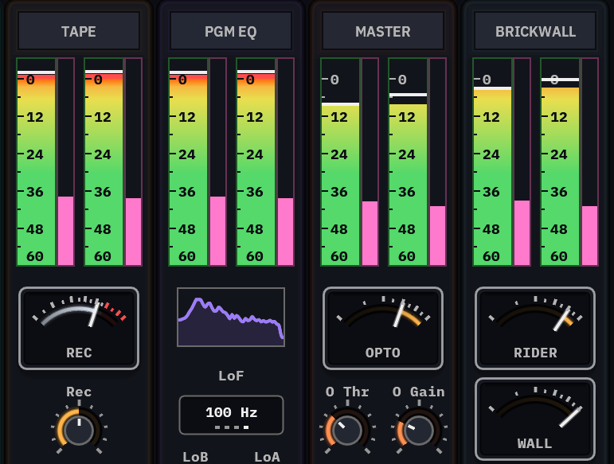614x464 pixels.
Task: Click the LoB label
Action: pos(195,457)
